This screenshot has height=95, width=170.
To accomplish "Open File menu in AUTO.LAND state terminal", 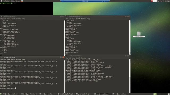I will pyautogui.click(x=67, y=19).
